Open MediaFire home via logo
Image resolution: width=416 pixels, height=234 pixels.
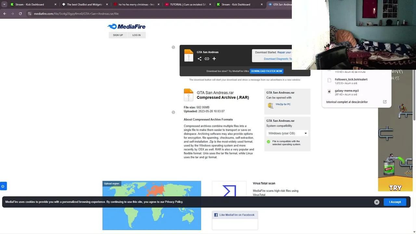[126, 27]
